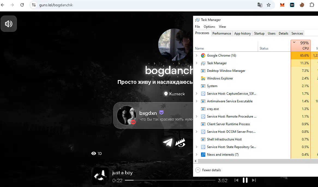
Task: Open the Options menu in Task Manager
Action: 209,27
